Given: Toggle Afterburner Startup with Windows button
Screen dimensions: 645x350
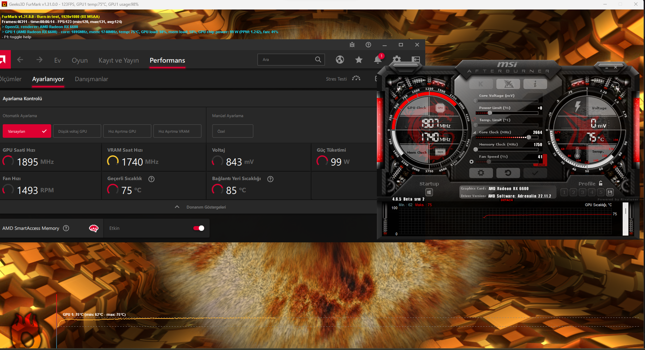Looking at the screenshot, I should point(429,192).
